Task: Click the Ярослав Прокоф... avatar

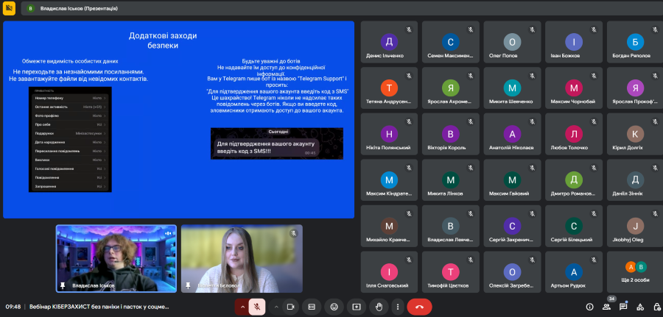Action: coord(635,88)
